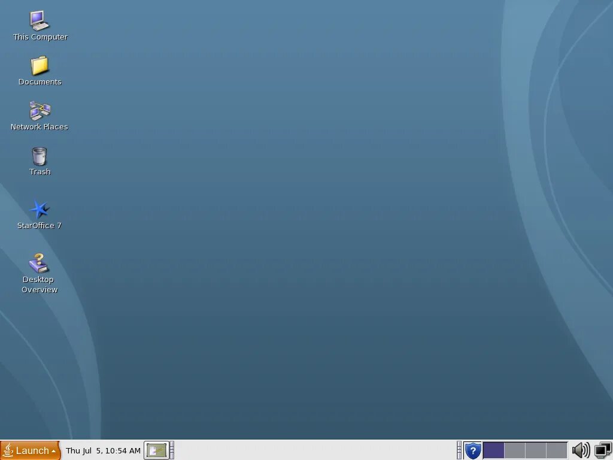Click the 'Network Places' label text
Viewport: 613px width, 460px height.
point(39,127)
